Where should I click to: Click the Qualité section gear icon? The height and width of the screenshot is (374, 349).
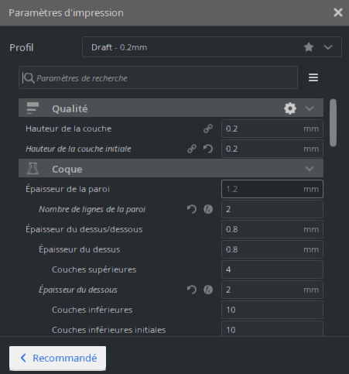pos(290,108)
